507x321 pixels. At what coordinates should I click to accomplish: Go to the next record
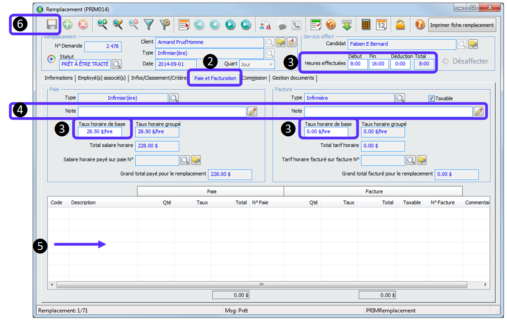(230, 25)
